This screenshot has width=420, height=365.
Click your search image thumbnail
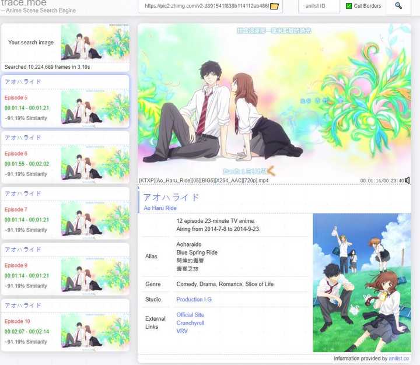pos(95,43)
